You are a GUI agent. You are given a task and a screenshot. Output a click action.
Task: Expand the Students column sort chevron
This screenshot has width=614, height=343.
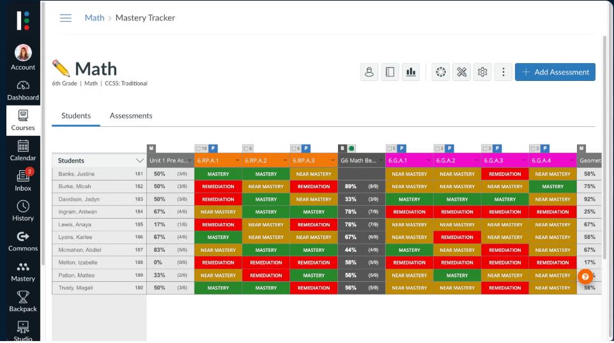tap(139, 161)
